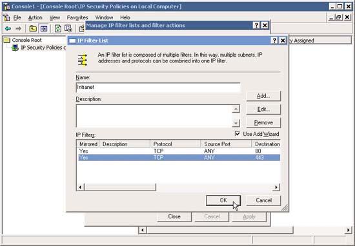Click help question mark in Manage IP filter lists dialog
The height and width of the screenshot is (246, 355).
coord(256,25)
